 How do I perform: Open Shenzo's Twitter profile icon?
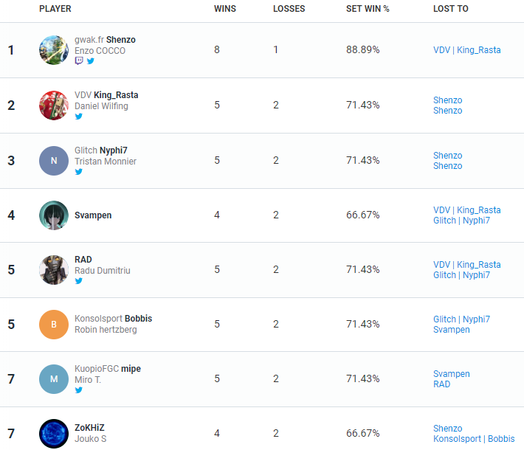tap(91, 60)
